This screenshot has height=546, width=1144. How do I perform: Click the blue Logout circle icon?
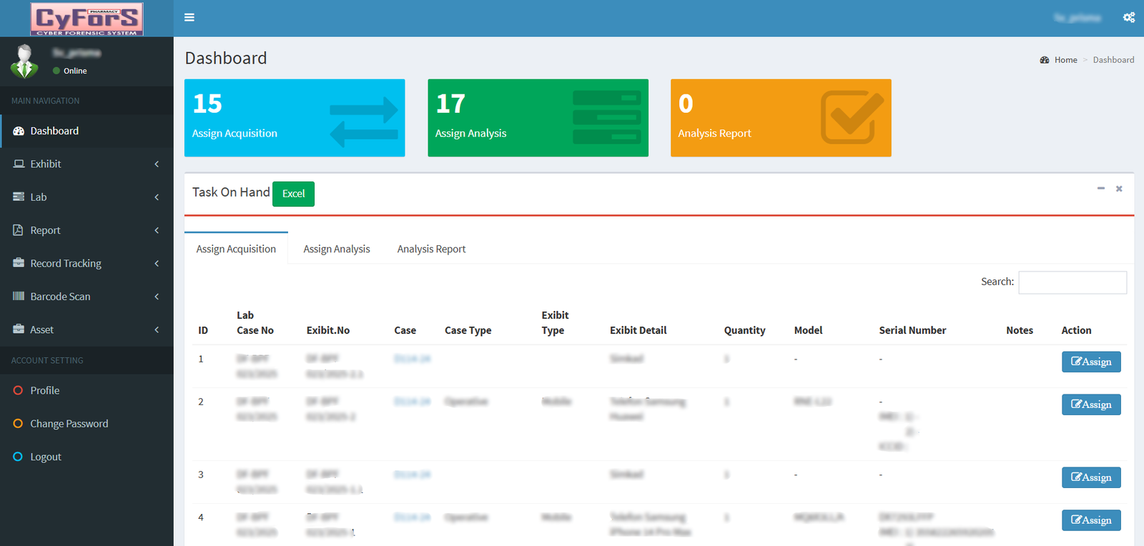(x=18, y=456)
